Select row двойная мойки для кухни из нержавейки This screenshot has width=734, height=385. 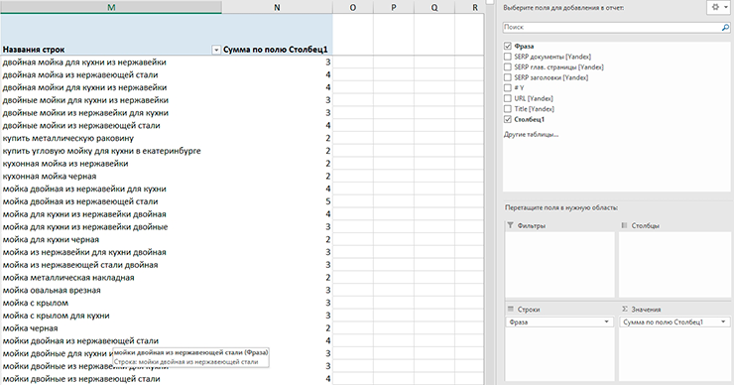[84, 87]
